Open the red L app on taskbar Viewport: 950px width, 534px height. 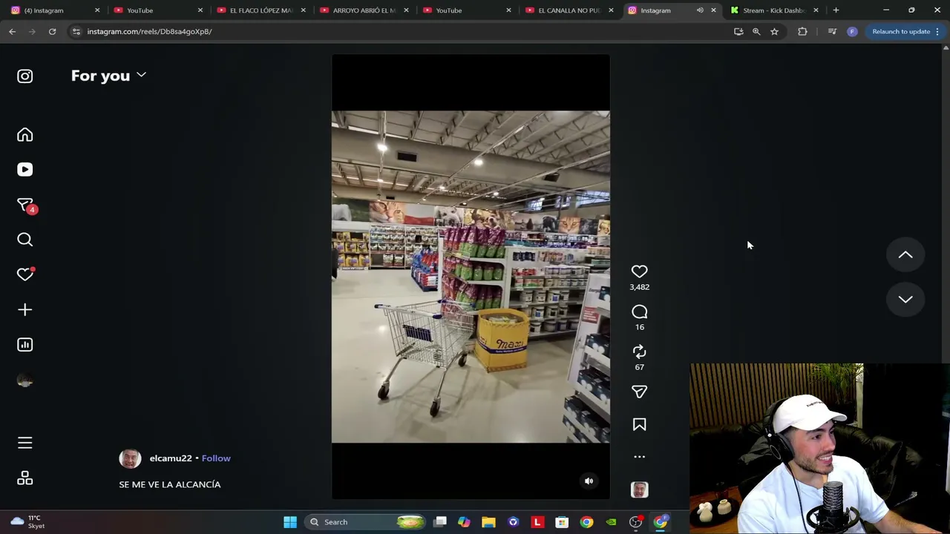pyautogui.click(x=537, y=522)
